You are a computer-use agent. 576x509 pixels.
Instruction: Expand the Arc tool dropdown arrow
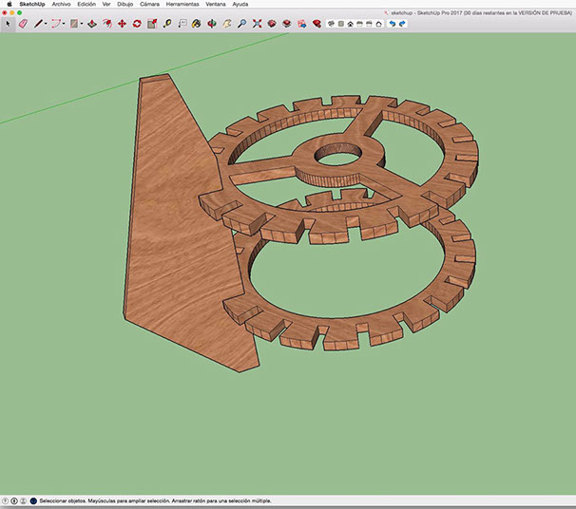pyautogui.click(x=65, y=24)
